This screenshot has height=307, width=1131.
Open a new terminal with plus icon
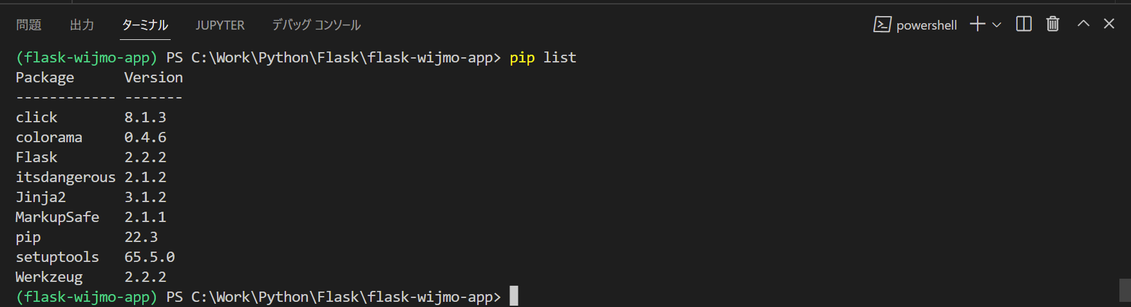(978, 24)
